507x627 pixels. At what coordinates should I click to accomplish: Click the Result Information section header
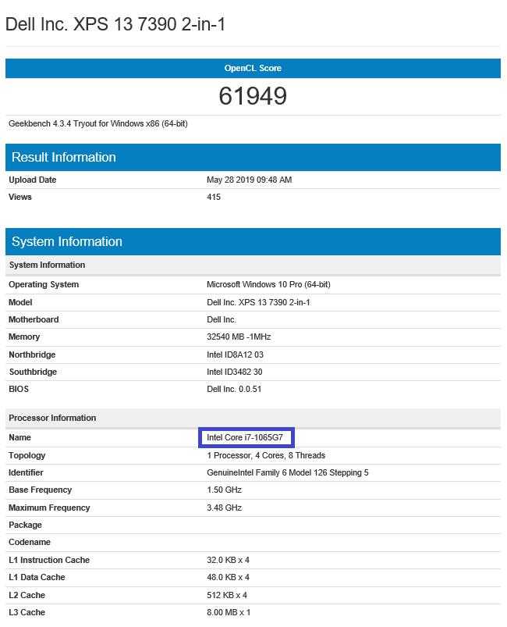click(64, 157)
